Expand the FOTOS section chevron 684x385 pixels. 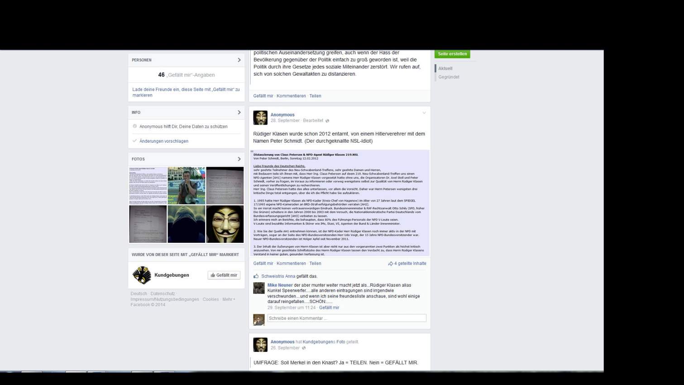click(239, 159)
